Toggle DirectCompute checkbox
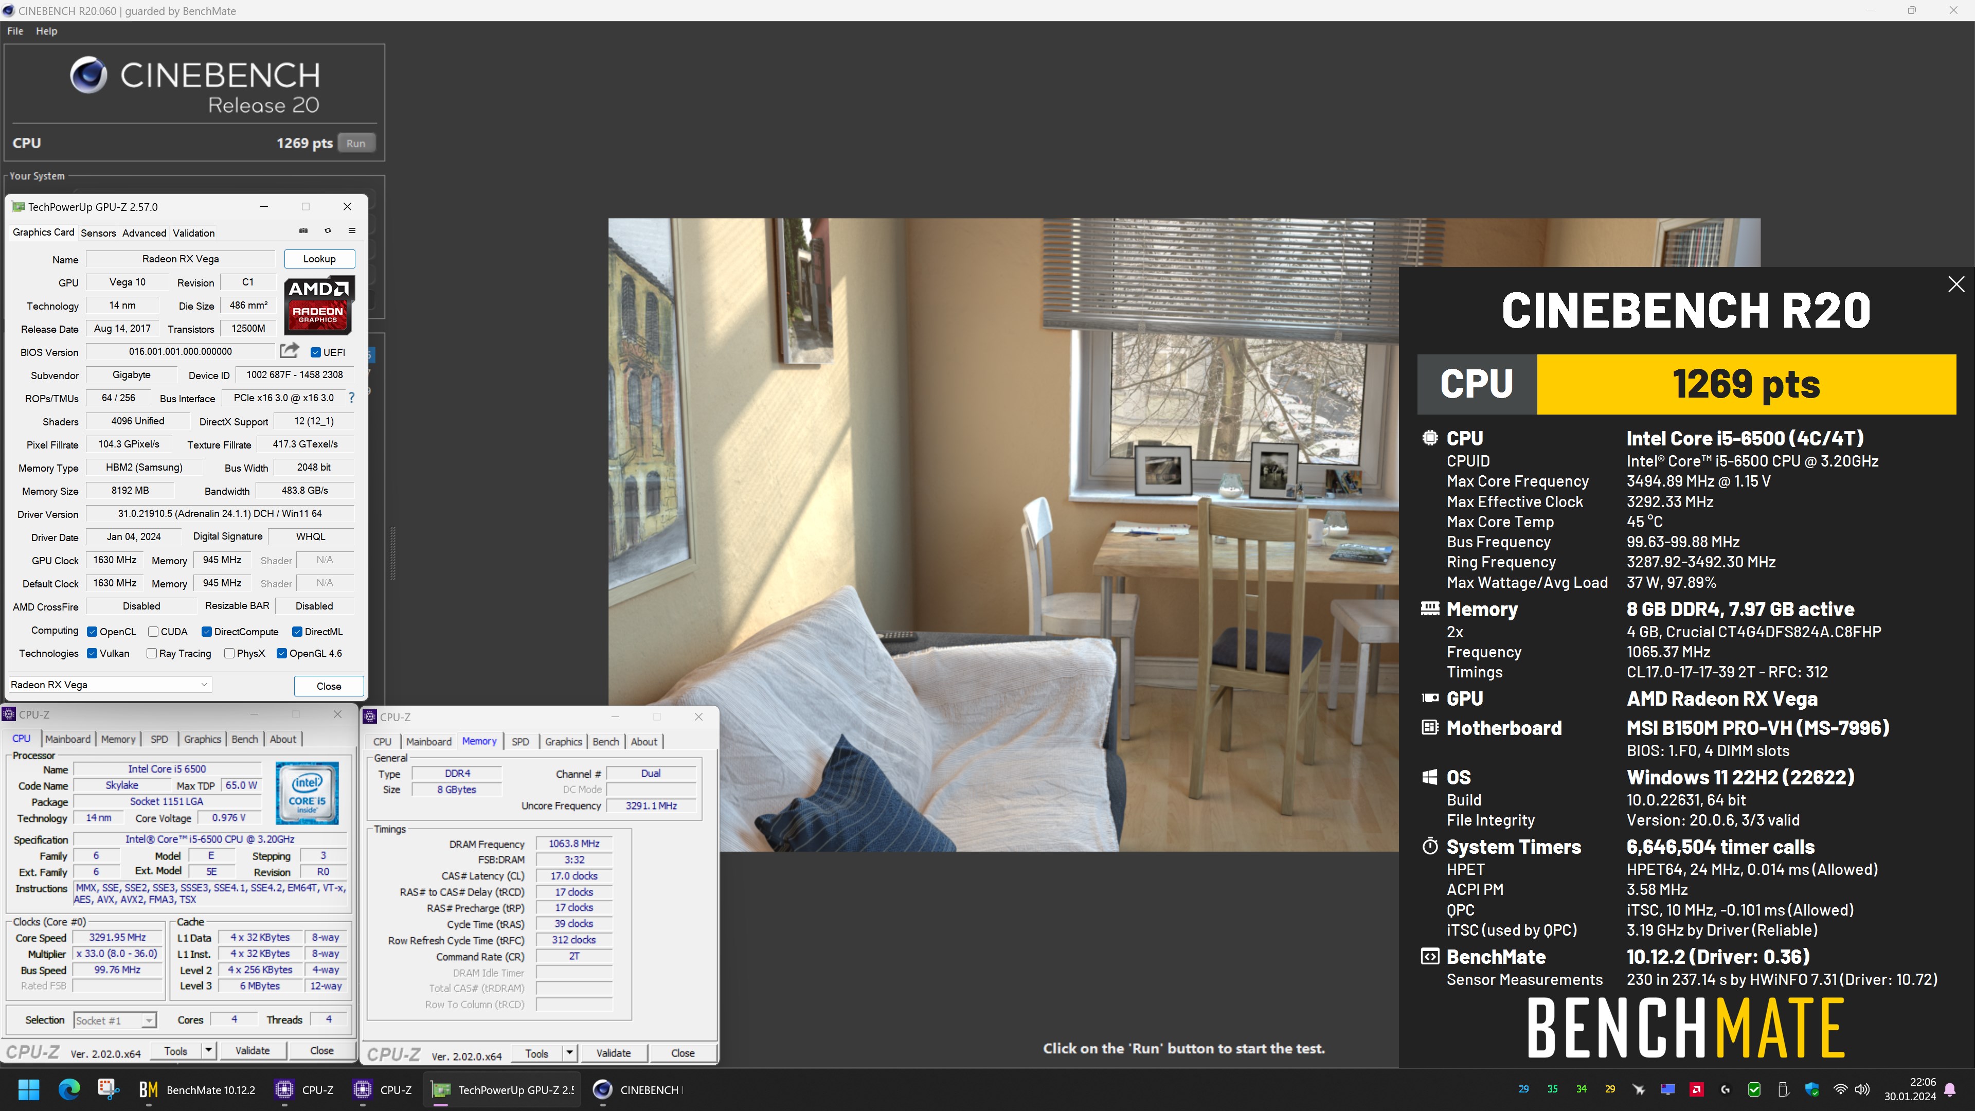This screenshot has width=1975, height=1111. 206,632
